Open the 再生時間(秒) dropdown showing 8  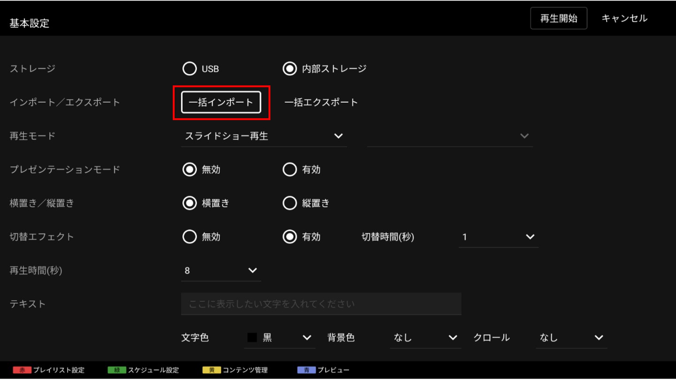click(x=221, y=271)
